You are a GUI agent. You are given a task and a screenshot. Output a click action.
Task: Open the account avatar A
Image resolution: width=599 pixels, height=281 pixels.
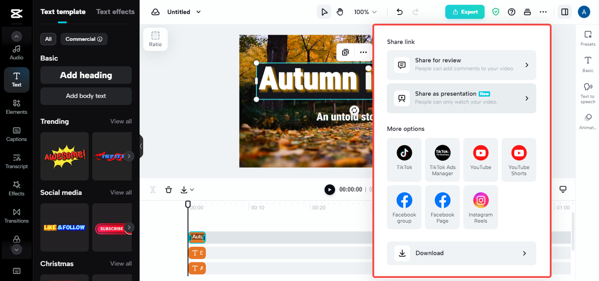(584, 12)
